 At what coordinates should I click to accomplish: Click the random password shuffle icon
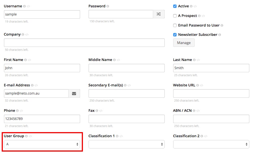click(159, 14)
